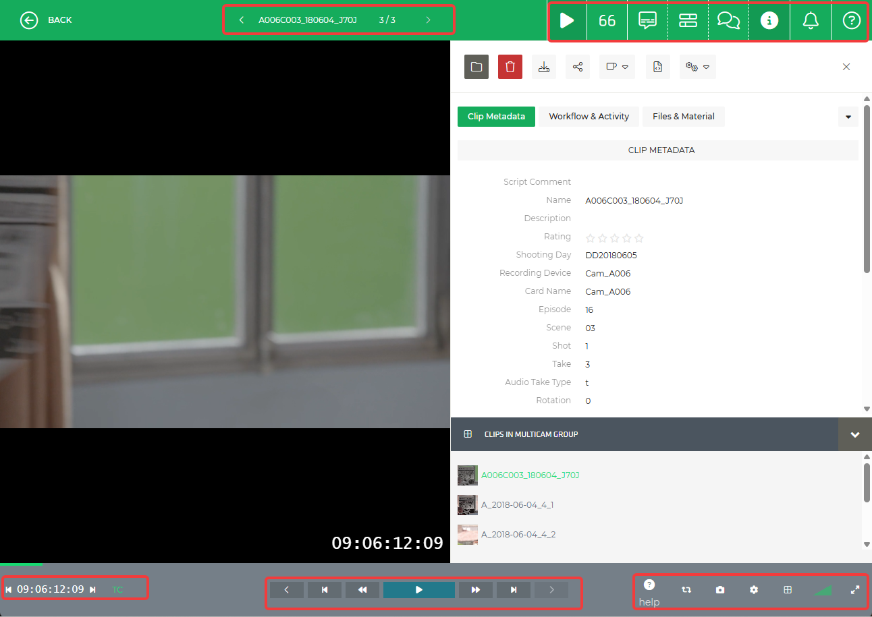Download the clip using the download icon
The image size is (872, 617).
coord(544,67)
